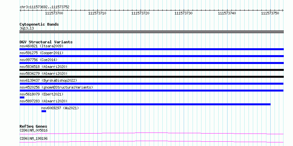Select the nsv6139437 blue variant bar

coord(151,84)
